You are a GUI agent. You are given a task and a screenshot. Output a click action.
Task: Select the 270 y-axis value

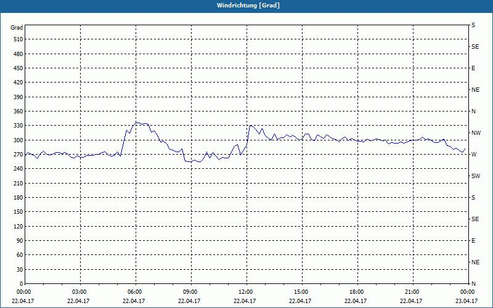[18, 155]
